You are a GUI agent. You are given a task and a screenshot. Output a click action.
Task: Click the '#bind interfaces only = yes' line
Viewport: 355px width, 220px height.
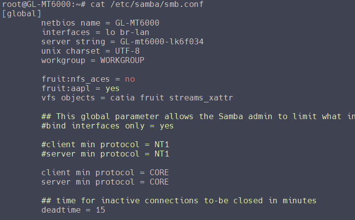pyautogui.click(x=107, y=126)
